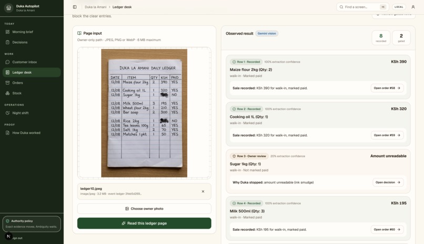Click the How Duka worked document icon

[x=7, y=133]
